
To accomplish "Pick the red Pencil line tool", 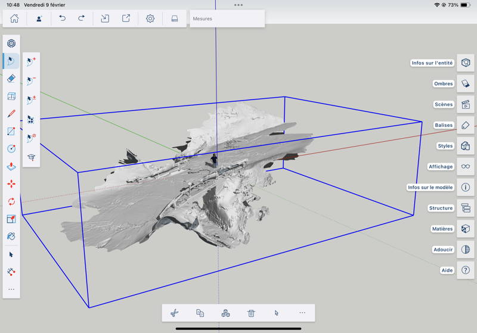I will click(x=11, y=114).
